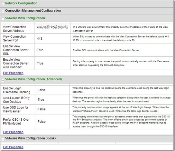Open Edit Properties under the Advanced section
This screenshot has width=175, height=151.
point(13,132)
